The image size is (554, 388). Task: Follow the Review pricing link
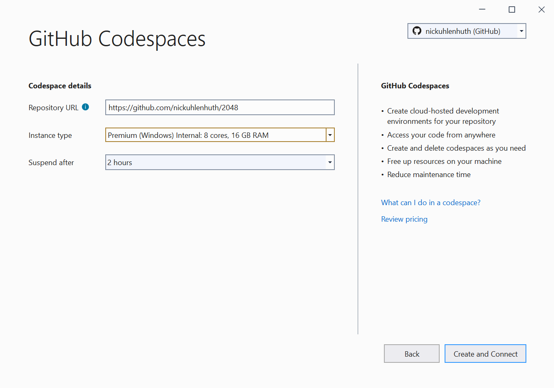point(404,219)
